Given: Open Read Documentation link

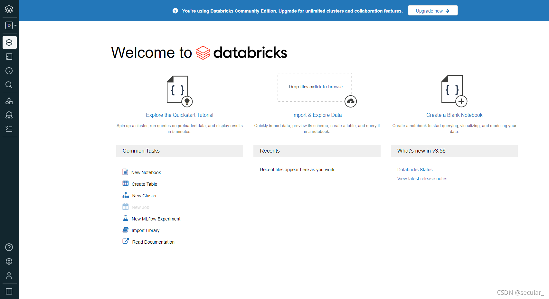Looking at the screenshot, I should point(153,242).
